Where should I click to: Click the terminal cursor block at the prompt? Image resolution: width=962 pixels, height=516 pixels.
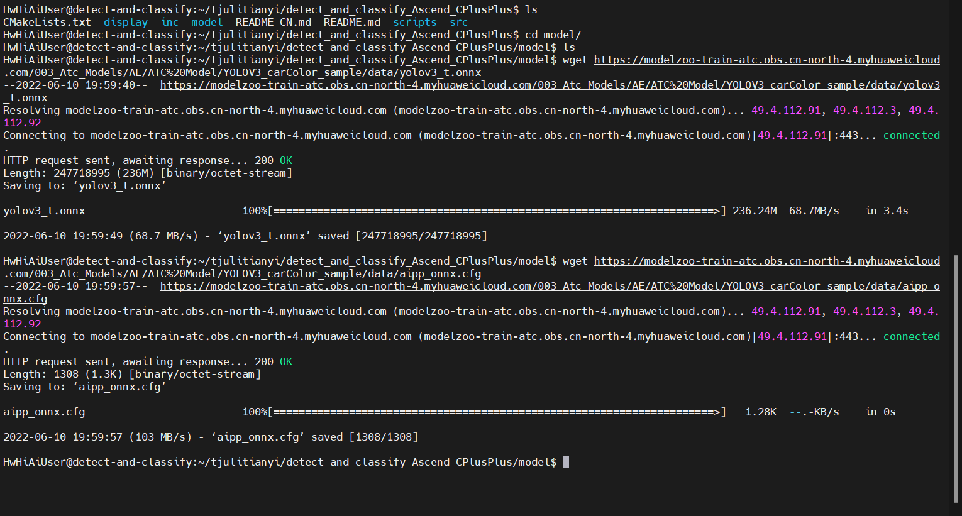click(566, 463)
